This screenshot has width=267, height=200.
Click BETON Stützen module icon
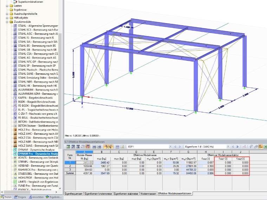pos(15,126)
